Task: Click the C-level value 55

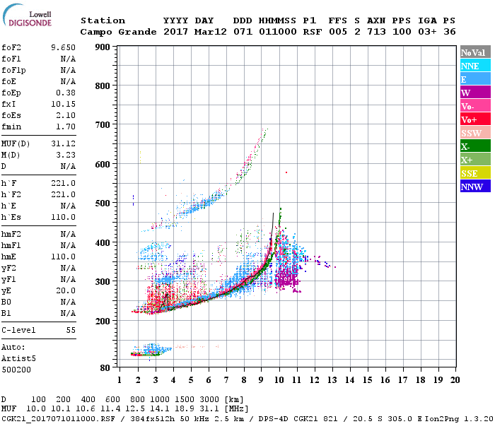Action: tap(71, 330)
